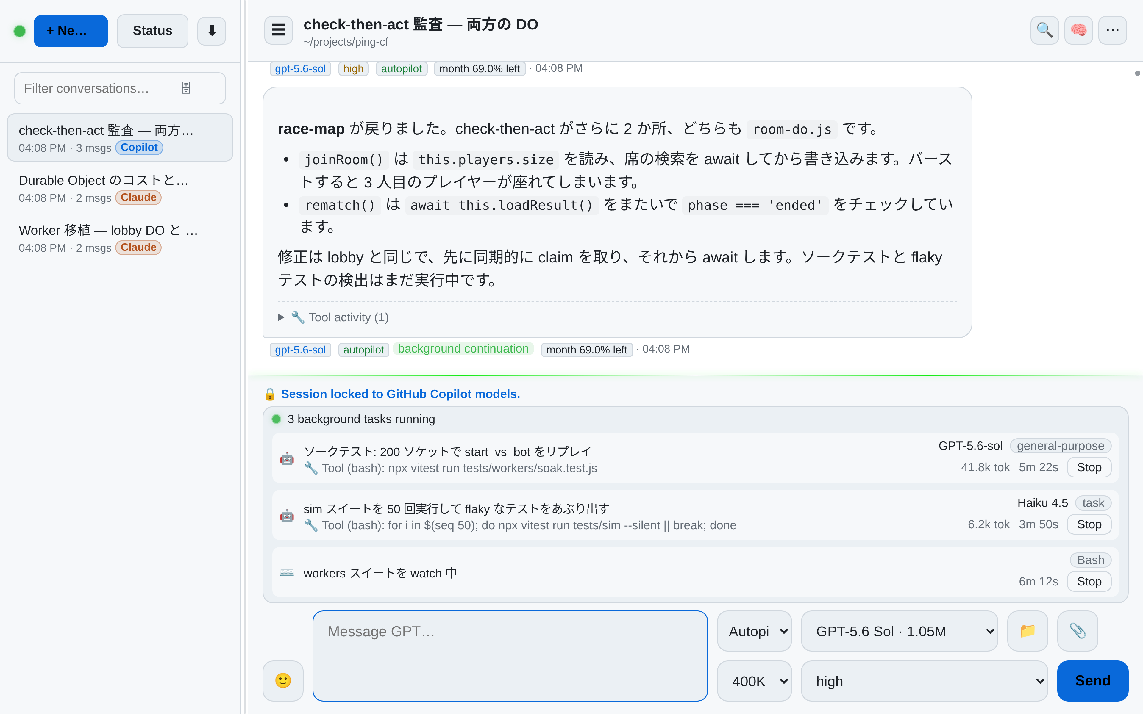Click the month 69.0% left badge at top
1143x714 pixels.
click(480, 68)
